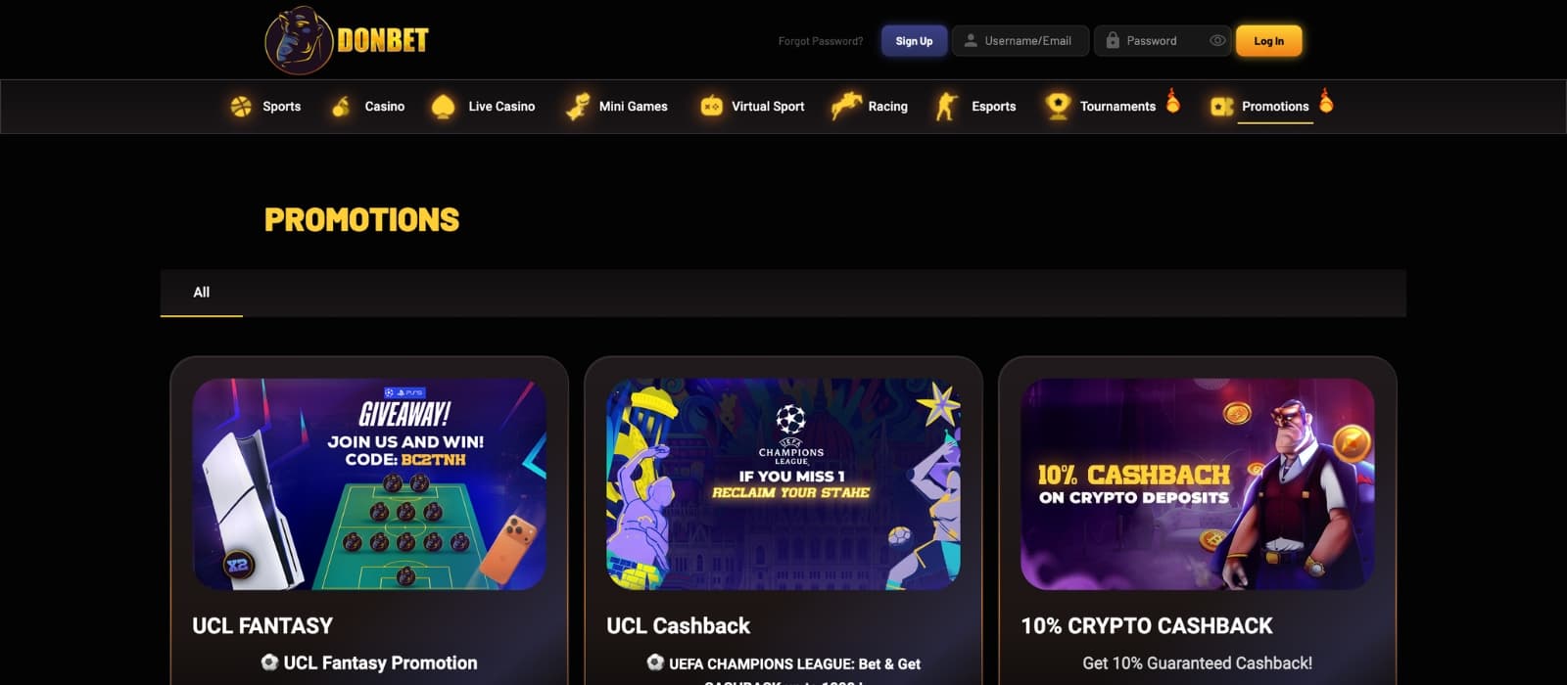Open Sports via basketball icon
Image resolution: width=1567 pixels, height=685 pixels.
click(x=241, y=106)
